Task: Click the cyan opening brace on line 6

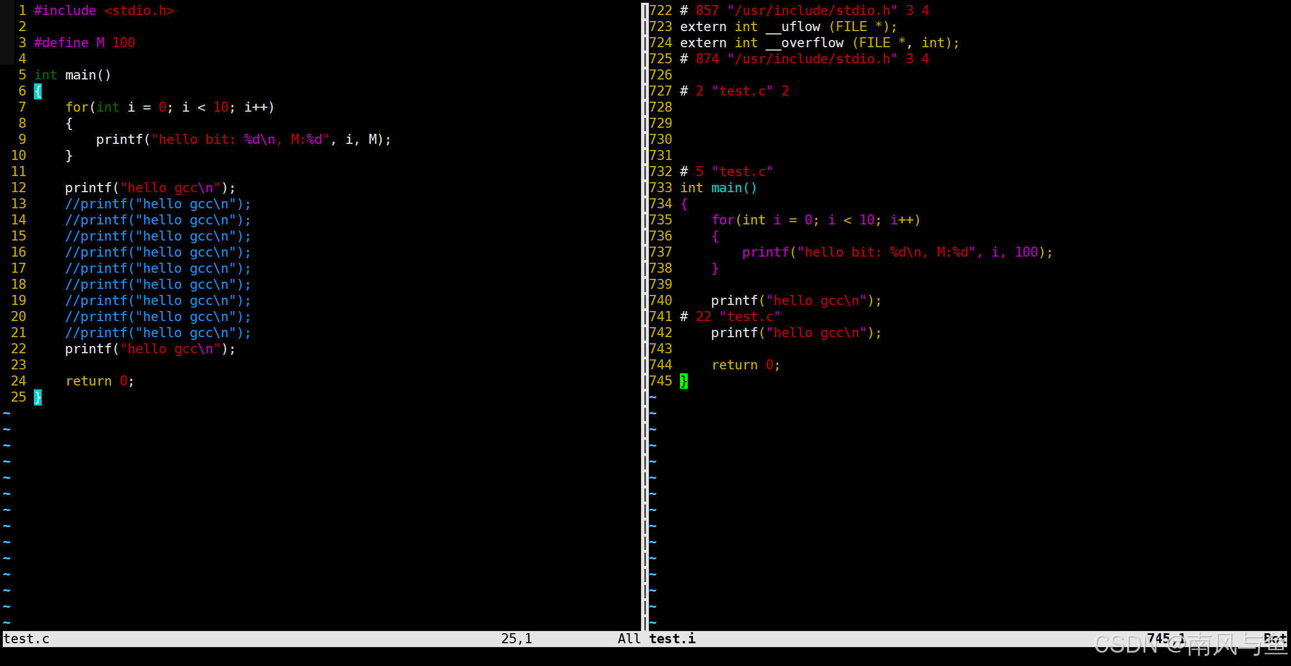Action: tap(38, 91)
